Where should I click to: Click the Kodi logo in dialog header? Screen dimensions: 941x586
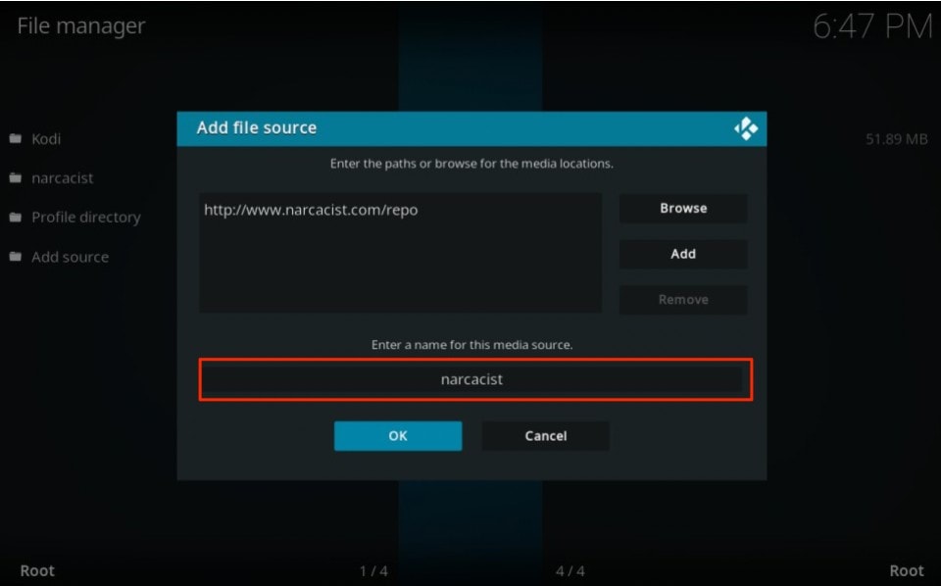click(x=745, y=128)
